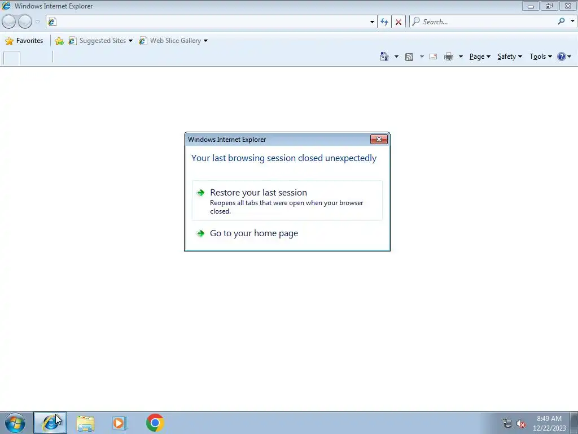Click the muted volume tray icon
The width and height of the screenshot is (578, 434).
(x=521, y=424)
